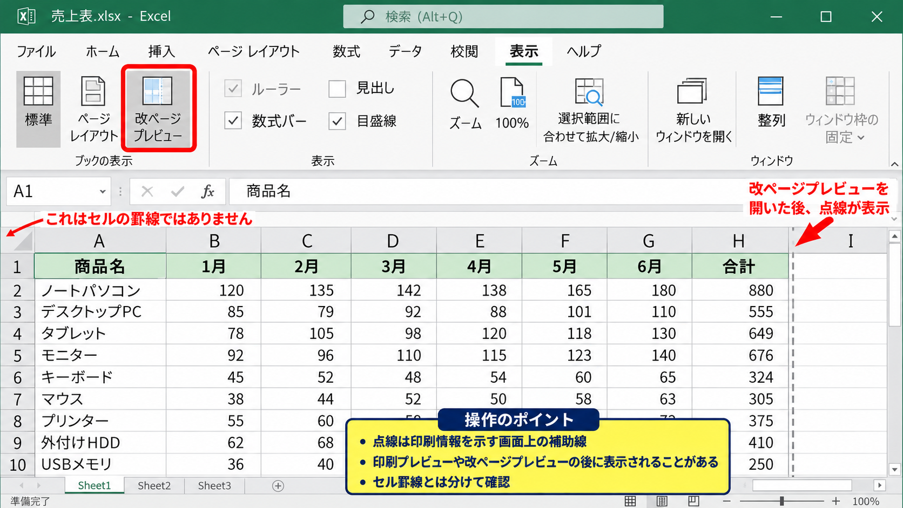Open the ページレイアウト view
The image size is (903, 508).
pos(94,109)
